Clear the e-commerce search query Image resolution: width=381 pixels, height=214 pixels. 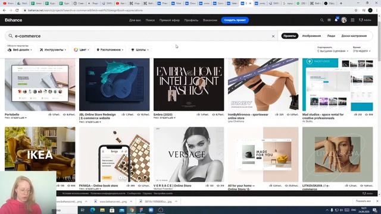pos(273,36)
